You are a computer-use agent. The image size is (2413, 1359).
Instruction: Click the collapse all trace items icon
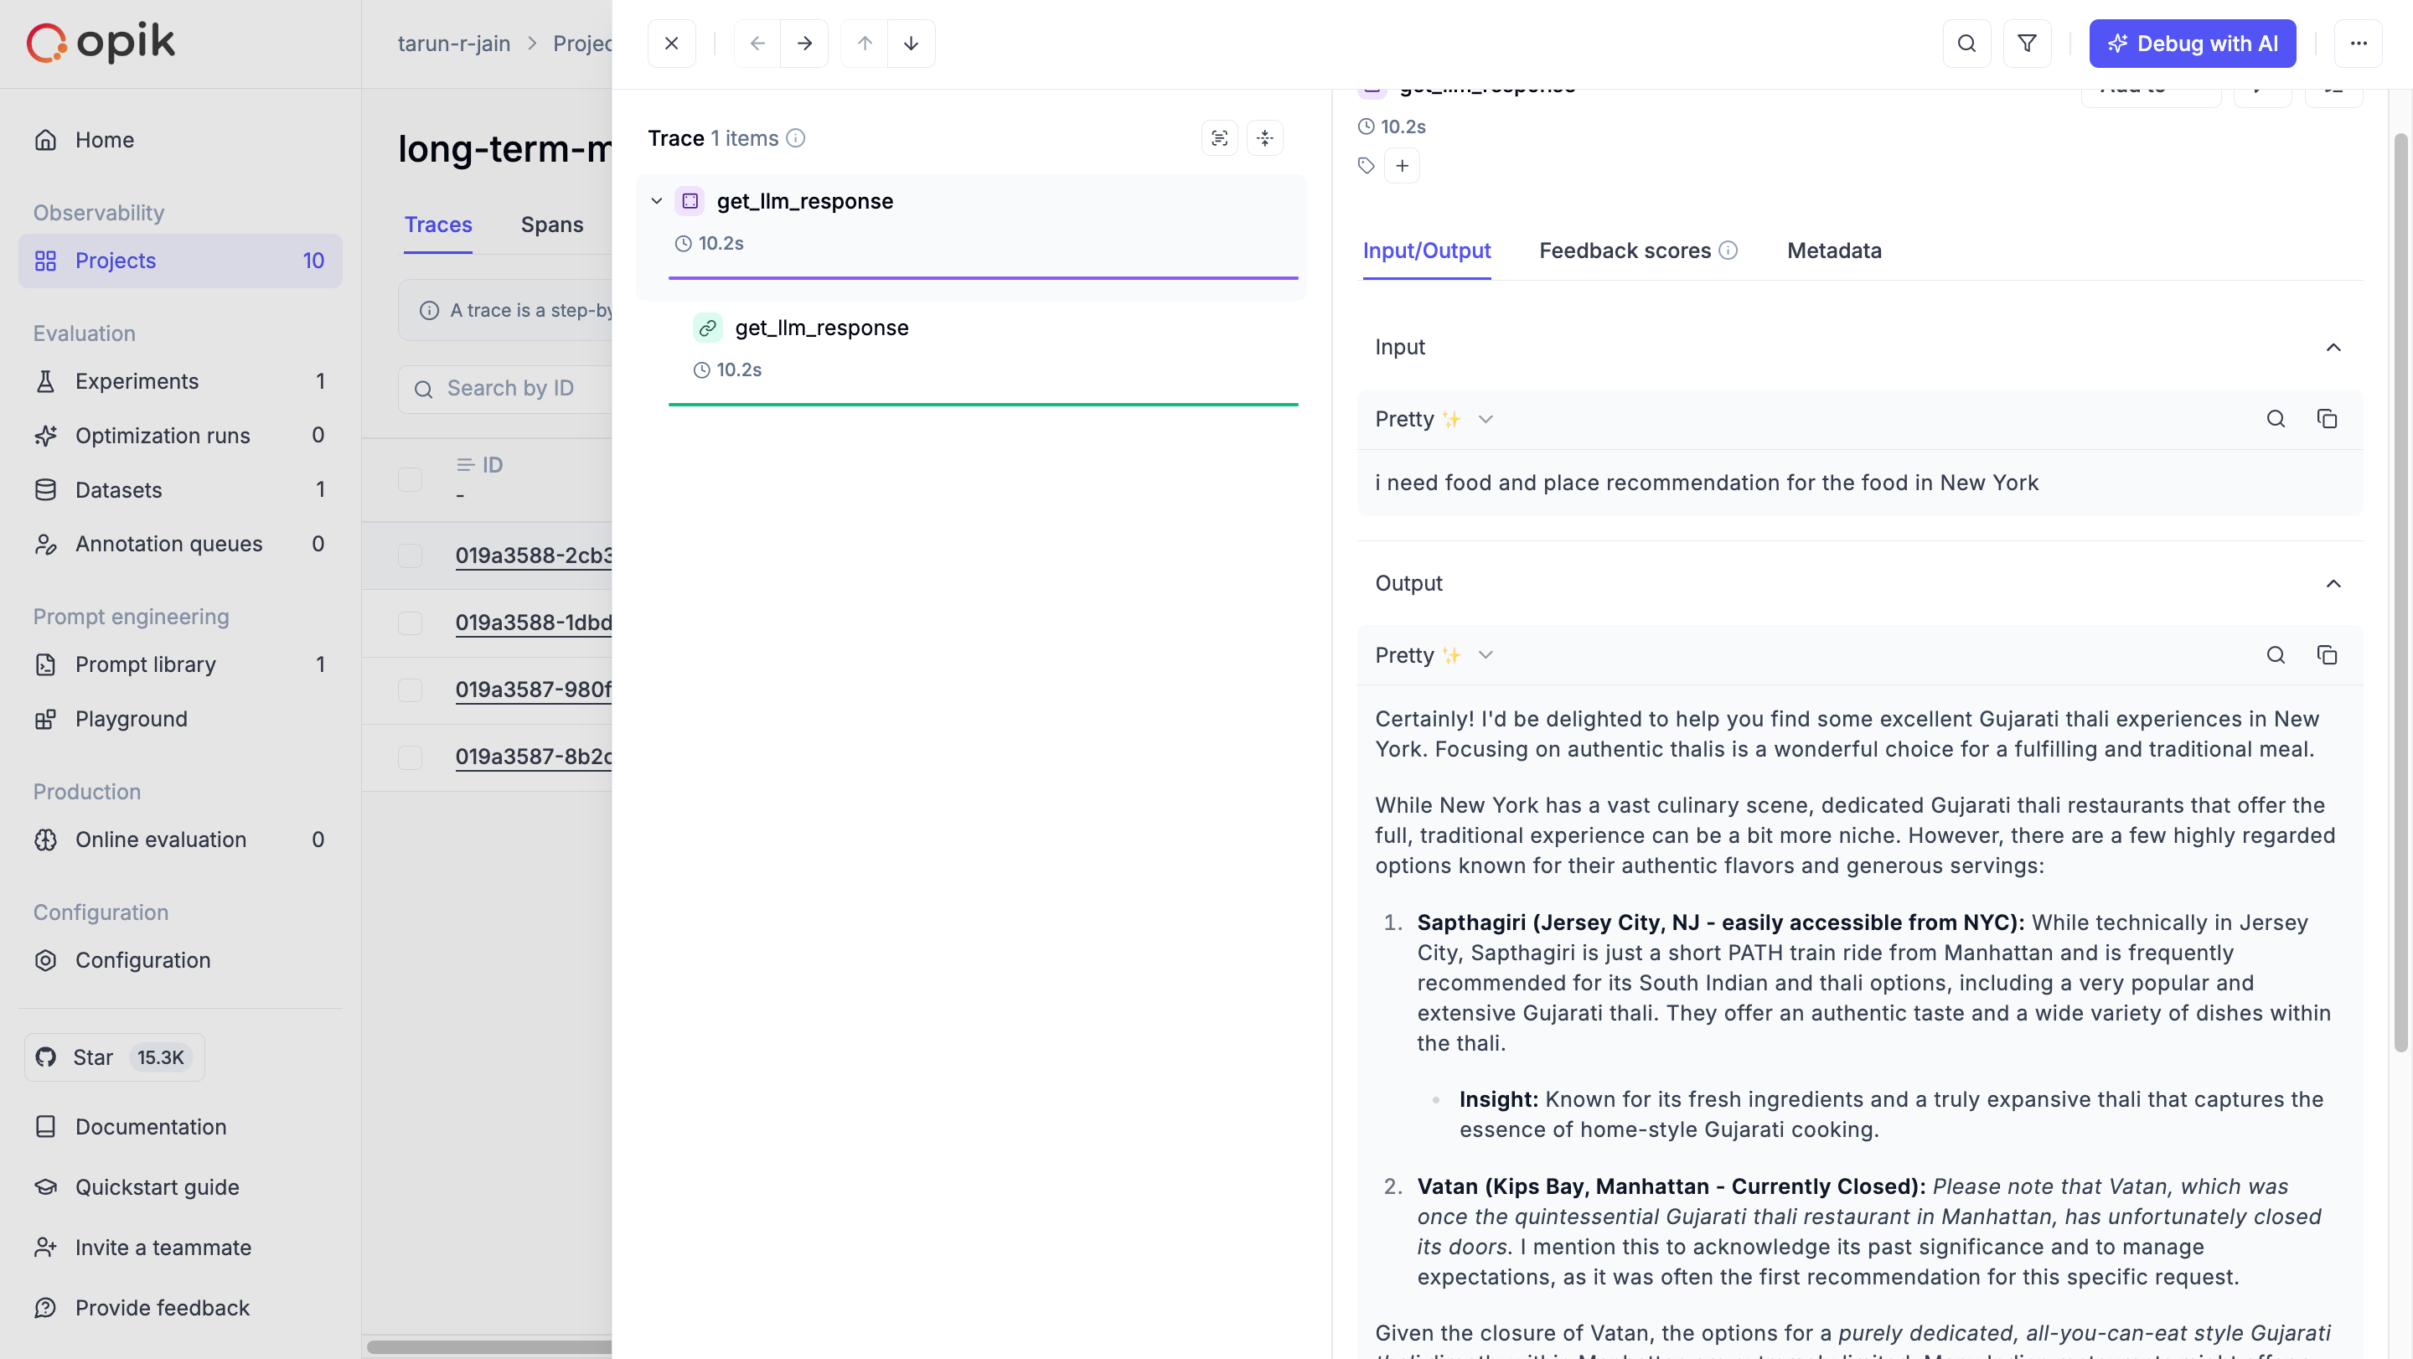pos(1264,137)
